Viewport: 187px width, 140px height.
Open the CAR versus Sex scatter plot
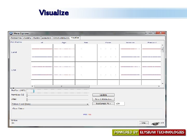86,71
